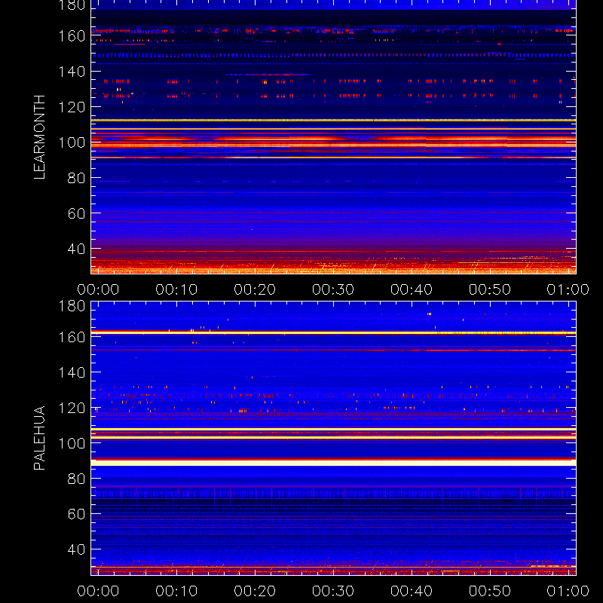Select the 100 tick label on Palehua plot
Image resolution: width=603 pixels, height=603 pixels.
72,443
